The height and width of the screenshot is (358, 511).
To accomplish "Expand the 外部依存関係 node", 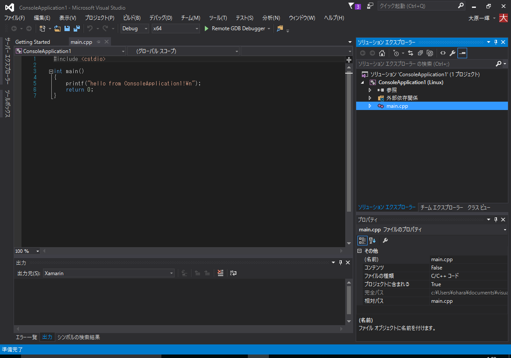I will point(370,98).
